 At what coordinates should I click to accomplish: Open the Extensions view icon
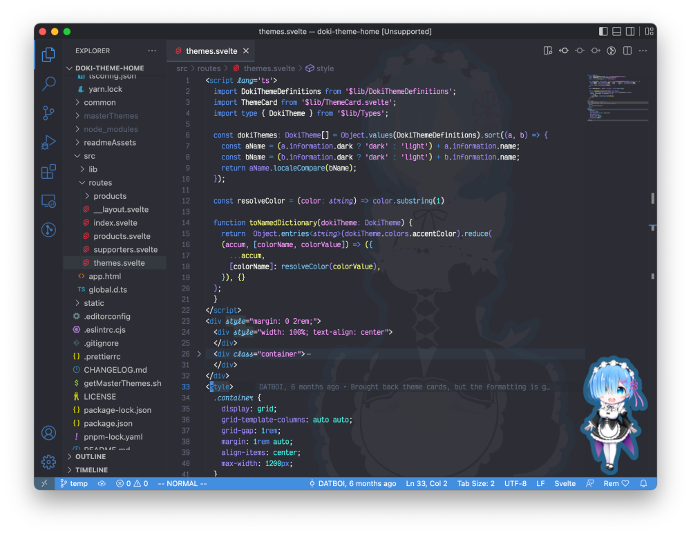[x=48, y=171]
